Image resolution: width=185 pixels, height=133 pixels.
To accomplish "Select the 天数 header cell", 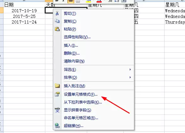I will 50,5.
